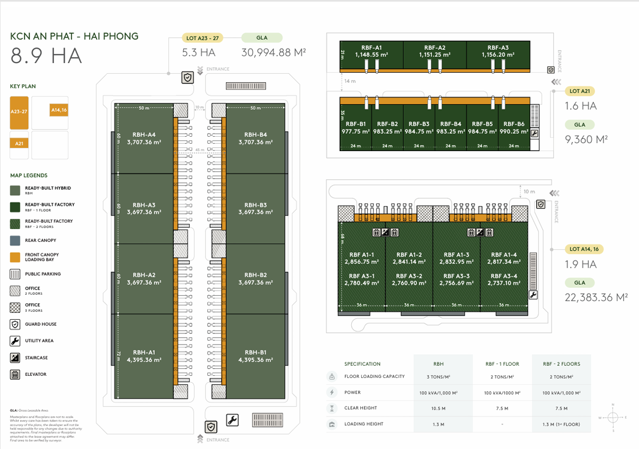Click the compass rose icon
639x449 pixels.
[613, 418]
